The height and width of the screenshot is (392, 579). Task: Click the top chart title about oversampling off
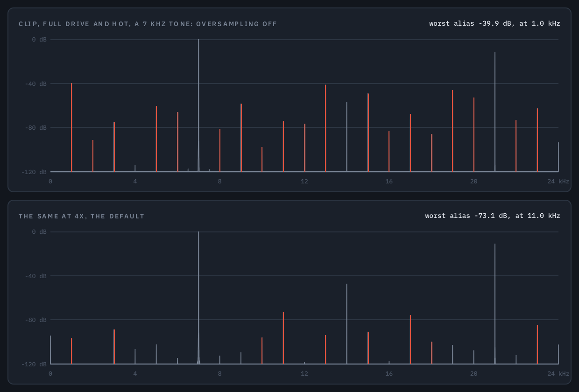coord(148,24)
